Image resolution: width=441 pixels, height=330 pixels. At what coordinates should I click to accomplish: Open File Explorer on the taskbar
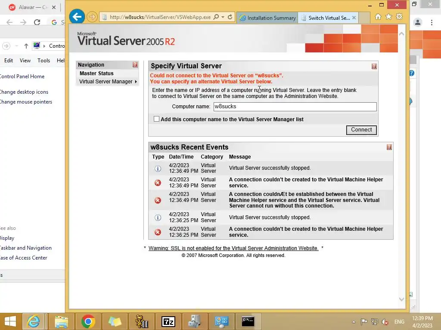click(61, 321)
